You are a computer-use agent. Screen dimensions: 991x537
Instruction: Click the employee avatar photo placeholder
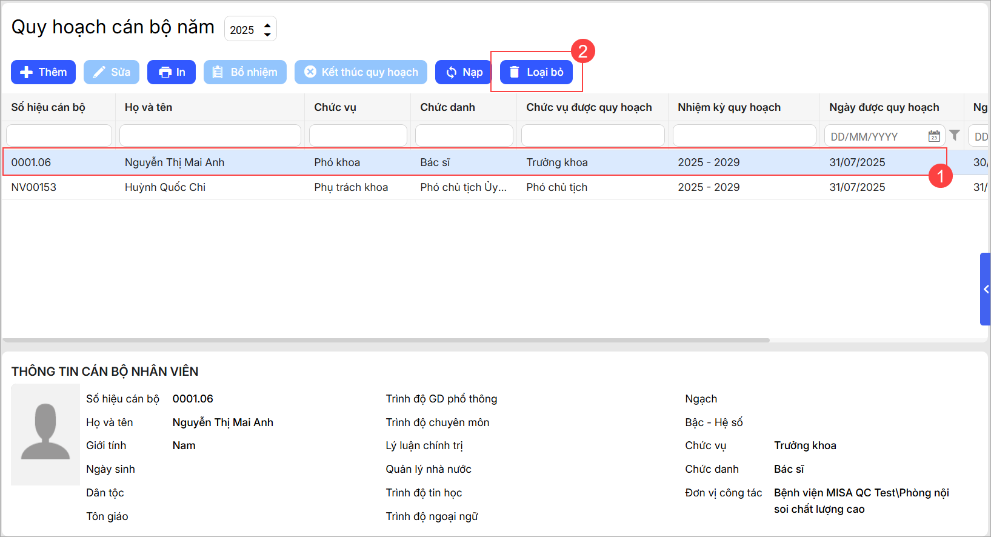click(x=45, y=434)
